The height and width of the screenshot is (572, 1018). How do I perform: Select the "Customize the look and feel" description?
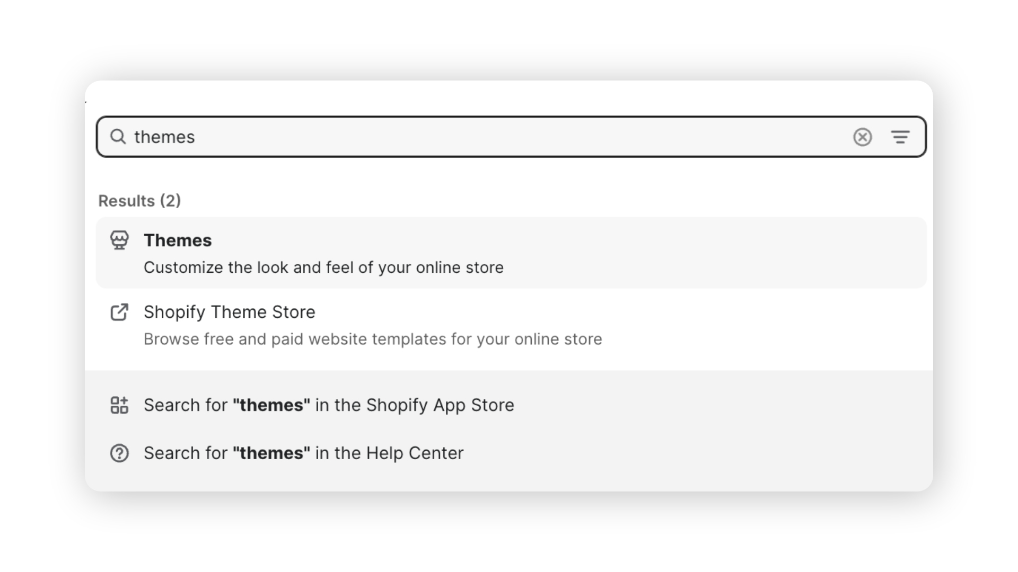pyautogui.click(x=323, y=267)
